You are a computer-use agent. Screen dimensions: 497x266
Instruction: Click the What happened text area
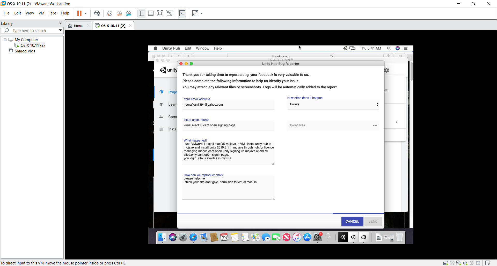(x=228, y=153)
